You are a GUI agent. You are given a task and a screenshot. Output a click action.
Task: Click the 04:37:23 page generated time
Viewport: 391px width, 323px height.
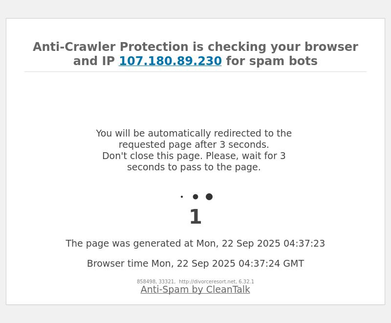(306, 244)
